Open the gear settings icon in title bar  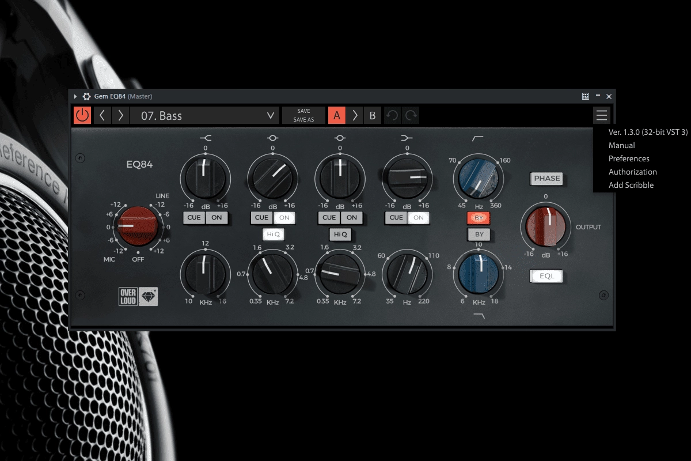(87, 96)
